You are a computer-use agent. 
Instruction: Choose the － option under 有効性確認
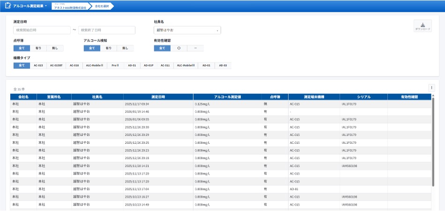pos(195,48)
